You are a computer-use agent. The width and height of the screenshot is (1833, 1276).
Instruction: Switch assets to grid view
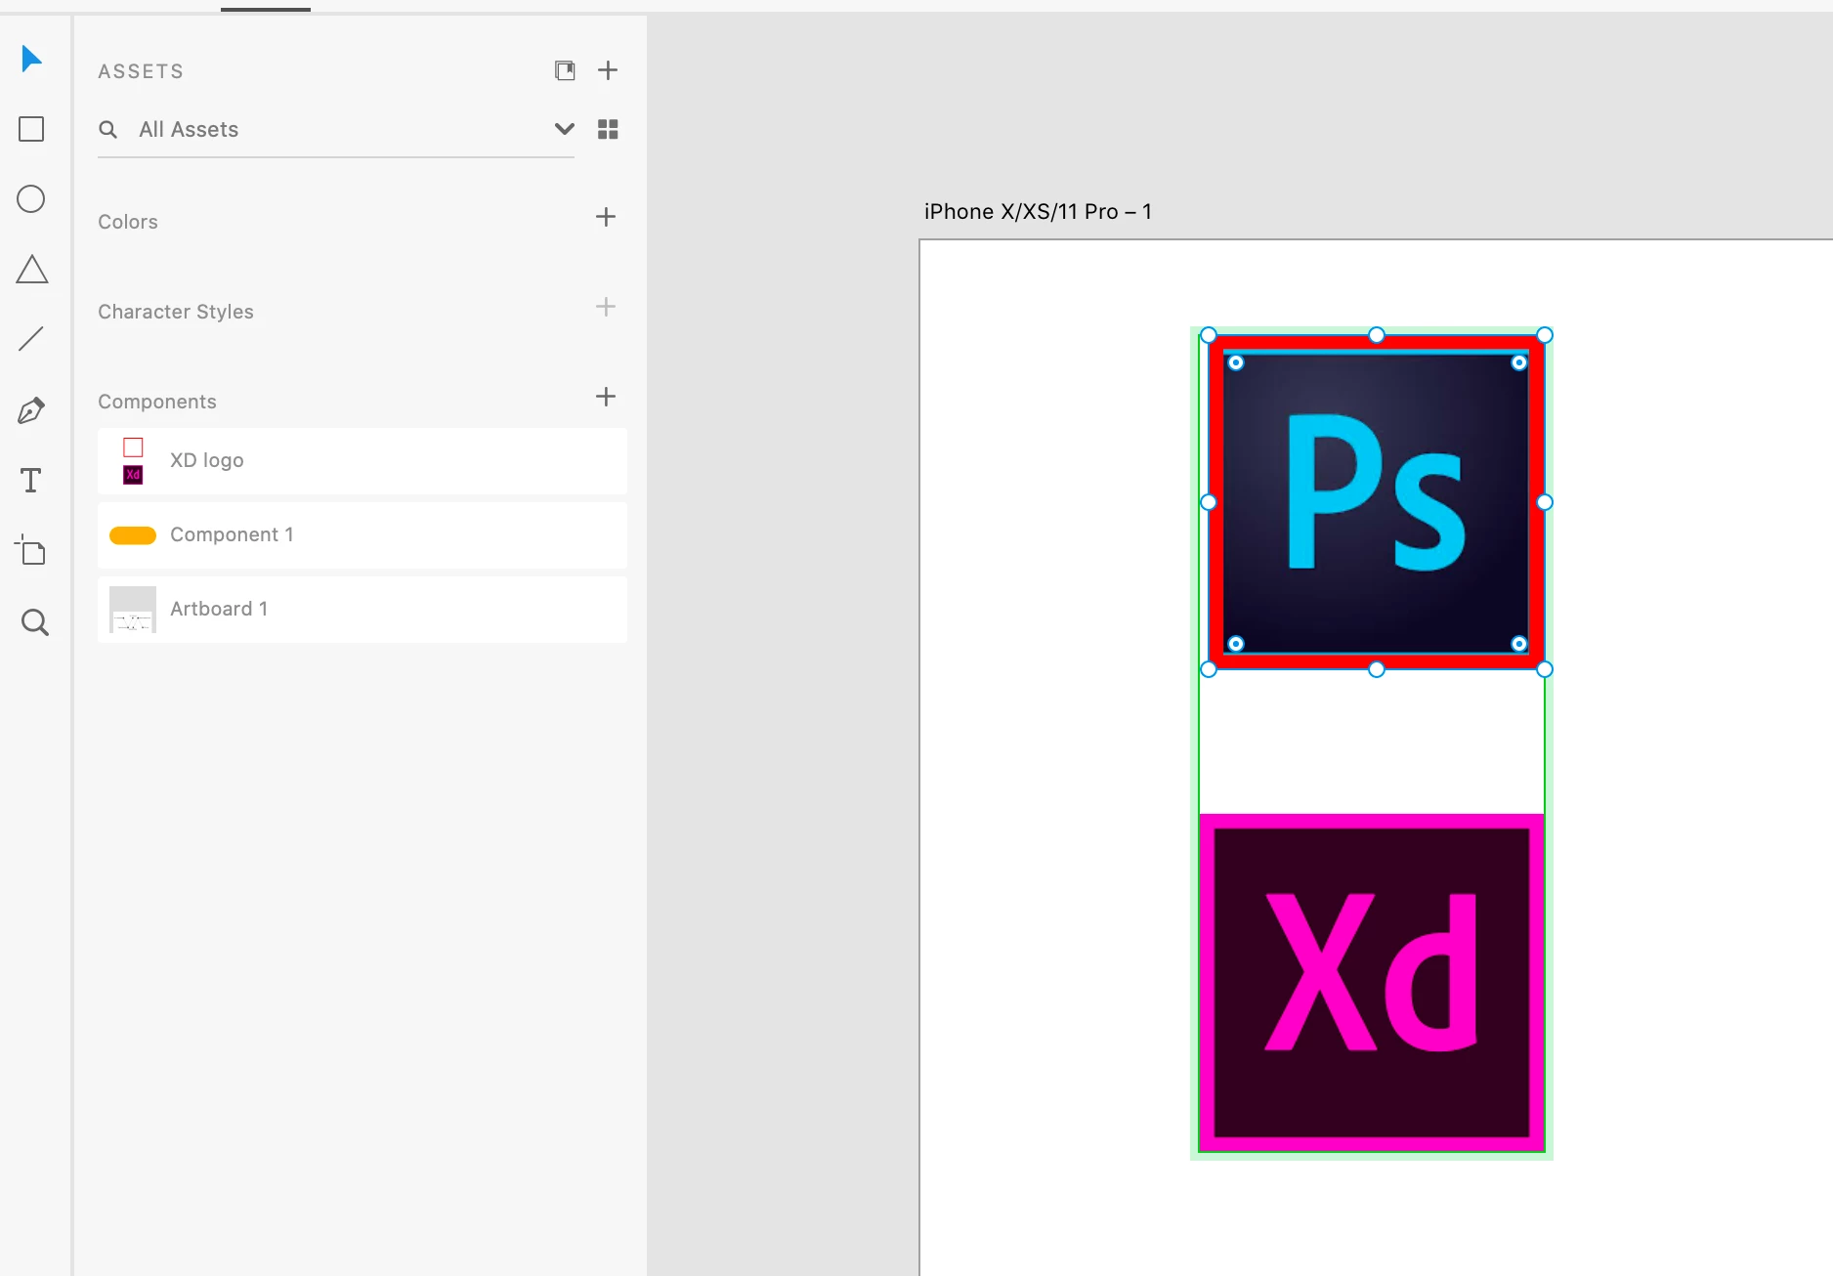[608, 129]
